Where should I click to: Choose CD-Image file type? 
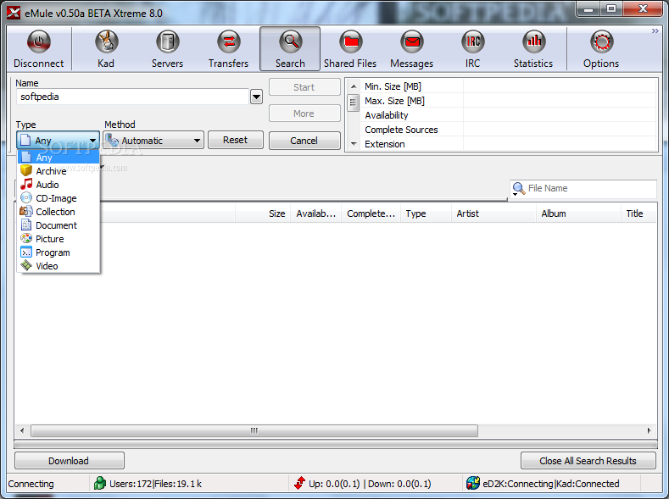tap(59, 198)
